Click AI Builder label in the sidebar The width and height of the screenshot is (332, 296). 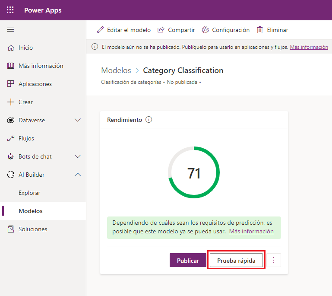coord(32,175)
